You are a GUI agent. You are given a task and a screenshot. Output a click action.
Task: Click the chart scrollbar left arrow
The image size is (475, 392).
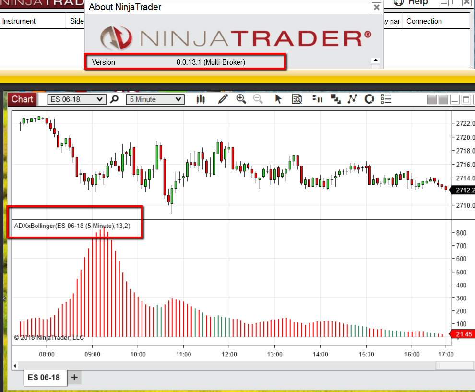[15, 366]
